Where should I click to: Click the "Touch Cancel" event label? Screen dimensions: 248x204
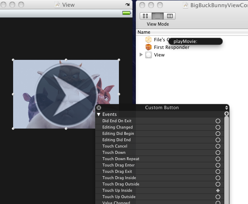pos(115,146)
